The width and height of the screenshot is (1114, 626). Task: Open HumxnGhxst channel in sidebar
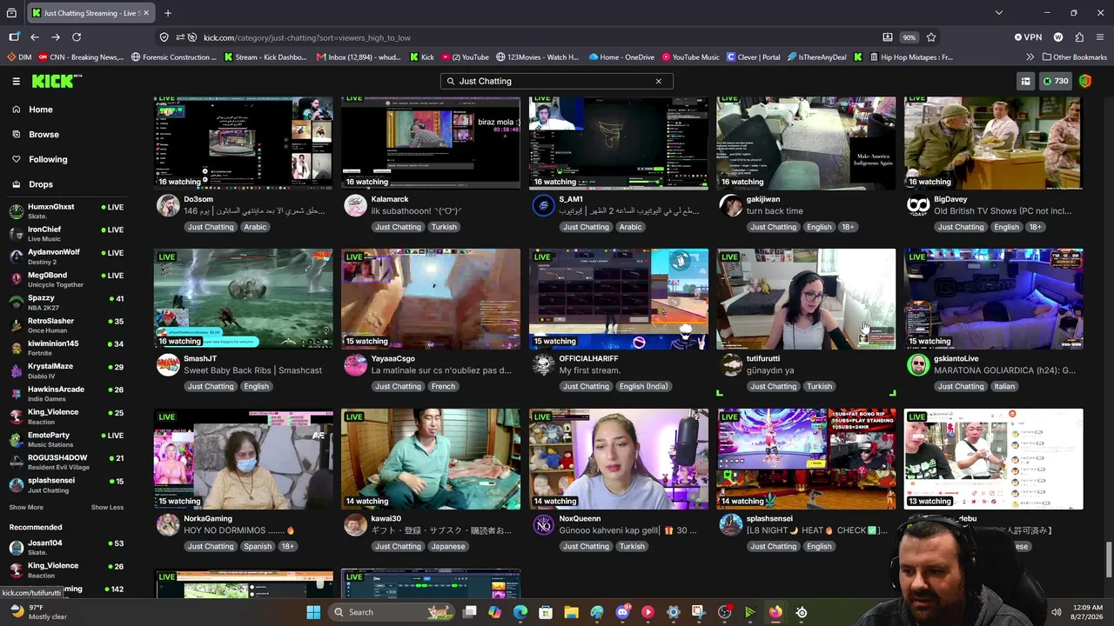[x=66, y=211]
